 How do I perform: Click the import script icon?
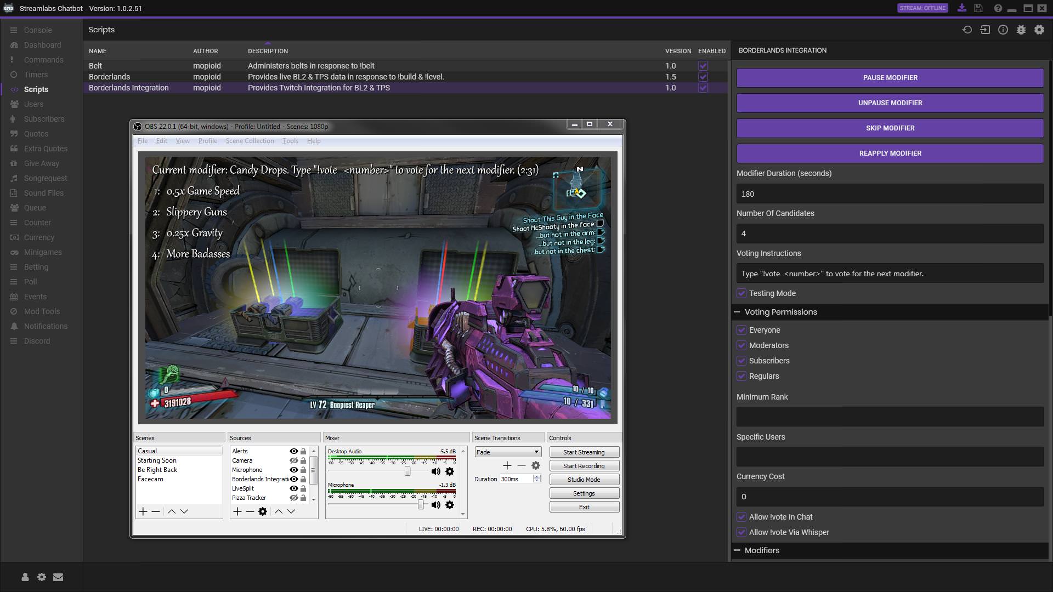(x=985, y=30)
